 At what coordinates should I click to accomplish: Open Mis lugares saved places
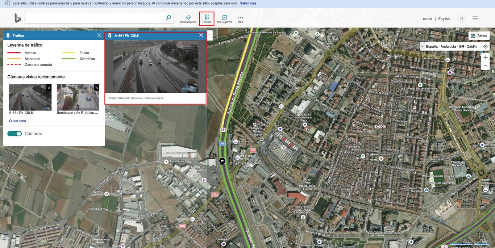[x=224, y=18]
